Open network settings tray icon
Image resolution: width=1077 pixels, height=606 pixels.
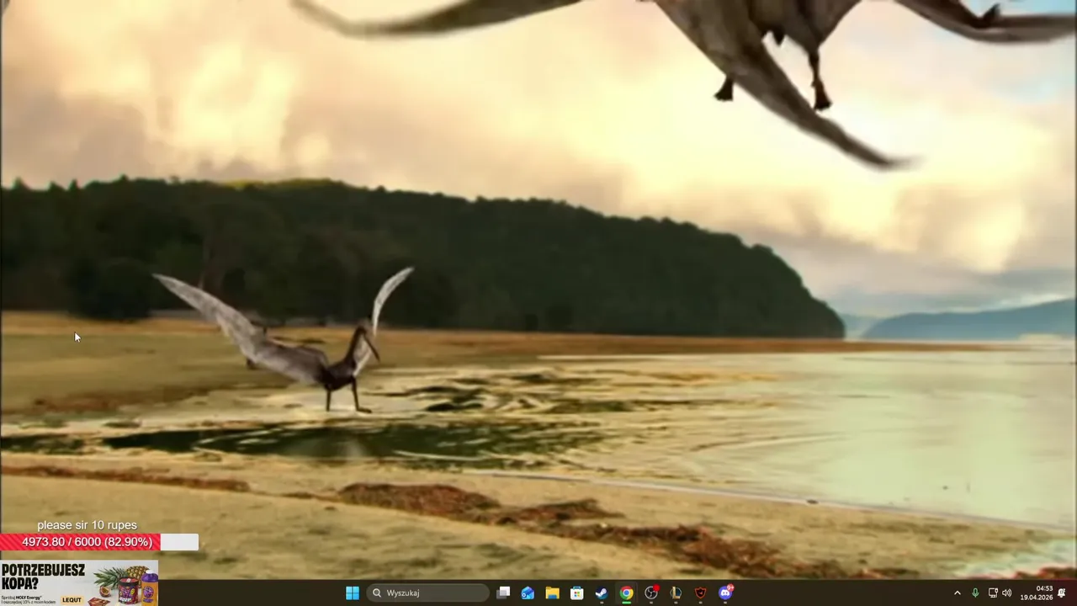(993, 593)
